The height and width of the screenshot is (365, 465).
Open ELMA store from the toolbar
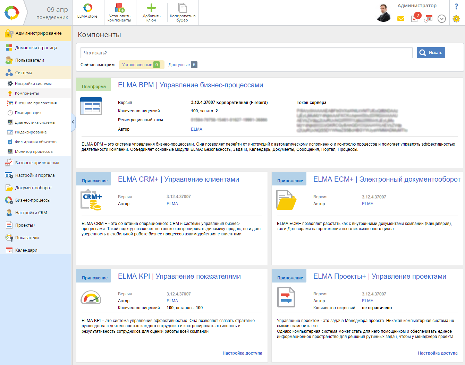tap(88, 12)
